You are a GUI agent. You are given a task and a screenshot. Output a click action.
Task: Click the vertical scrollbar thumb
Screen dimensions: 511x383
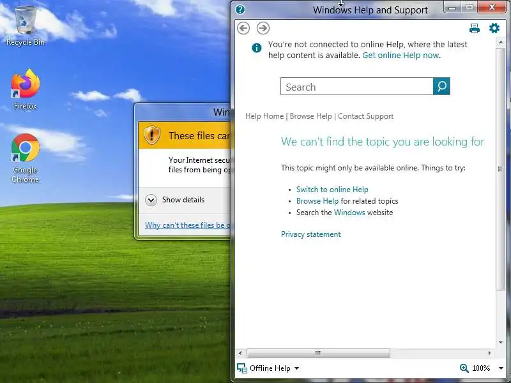pyautogui.click(x=500, y=169)
